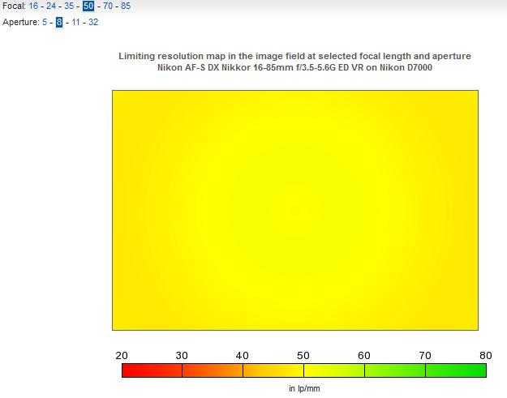The image size is (507, 398).
Task: Click the yellow-green 50-60 legend segment
Action: click(334, 370)
